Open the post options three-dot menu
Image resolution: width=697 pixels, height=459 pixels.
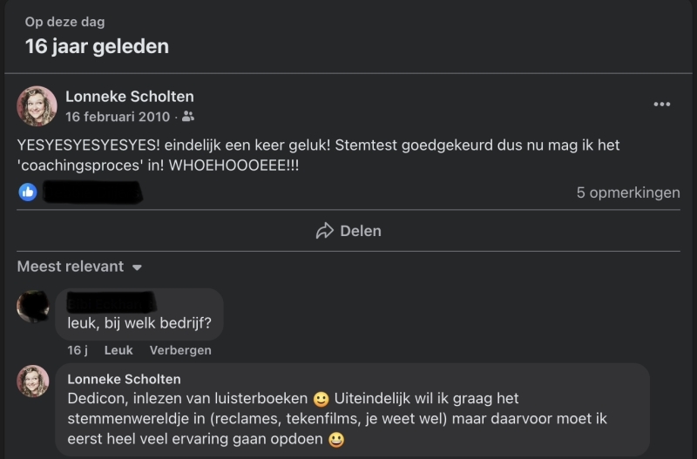(x=662, y=105)
